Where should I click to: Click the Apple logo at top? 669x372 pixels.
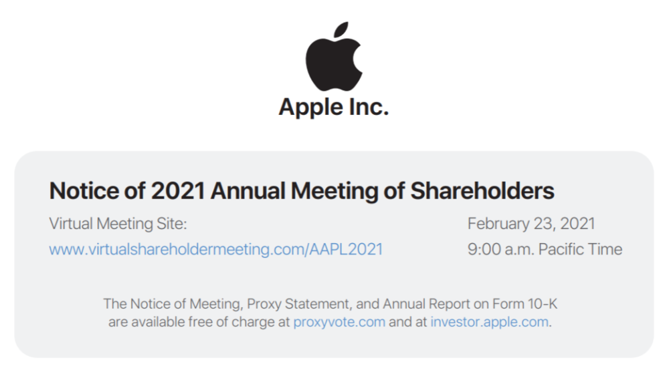point(334,56)
